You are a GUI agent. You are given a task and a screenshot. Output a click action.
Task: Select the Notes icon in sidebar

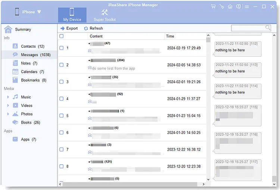tap(15, 63)
